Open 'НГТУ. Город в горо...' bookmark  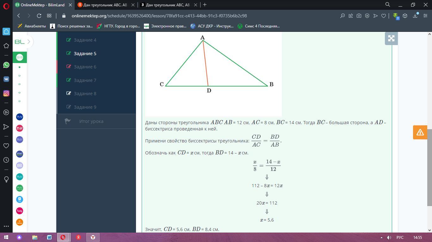tap(118, 26)
